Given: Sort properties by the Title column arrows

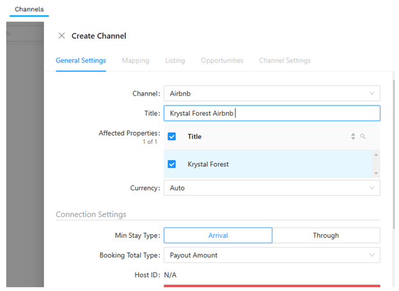Looking at the screenshot, I should [353, 137].
